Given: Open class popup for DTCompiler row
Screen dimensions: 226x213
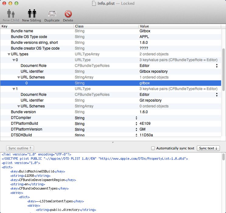Looking at the screenshot, I should coord(136,118).
